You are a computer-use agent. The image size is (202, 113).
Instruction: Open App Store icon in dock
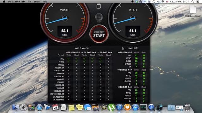coord(135,107)
